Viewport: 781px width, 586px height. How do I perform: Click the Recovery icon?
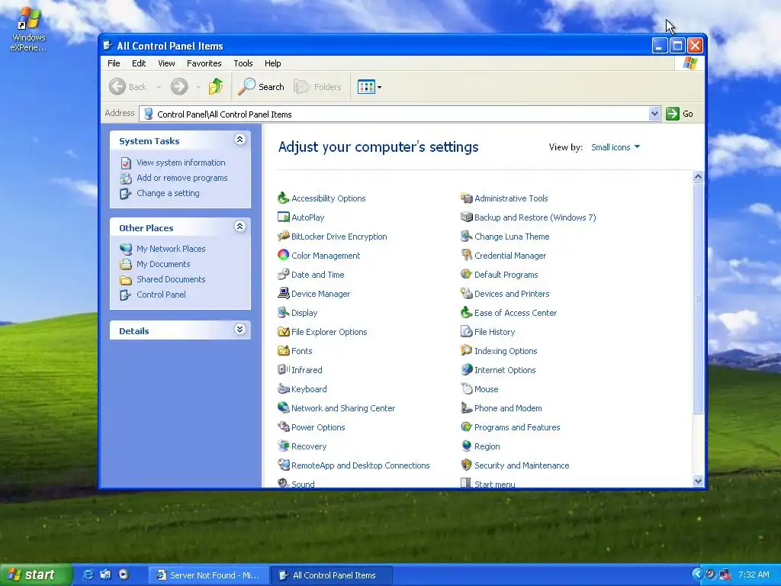pyautogui.click(x=284, y=446)
